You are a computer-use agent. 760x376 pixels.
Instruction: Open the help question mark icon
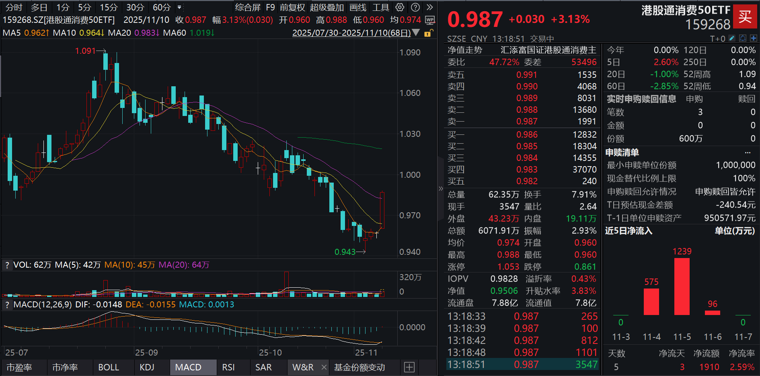(415, 7)
